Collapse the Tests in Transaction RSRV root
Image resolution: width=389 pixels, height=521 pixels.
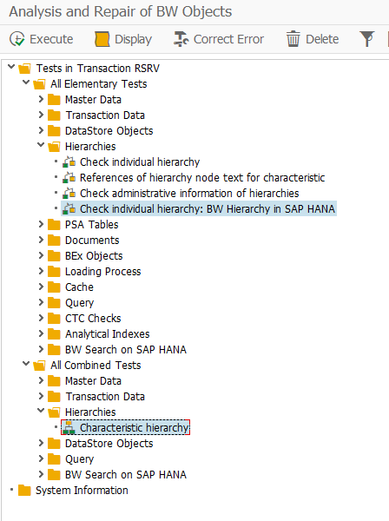coord(11,67)
